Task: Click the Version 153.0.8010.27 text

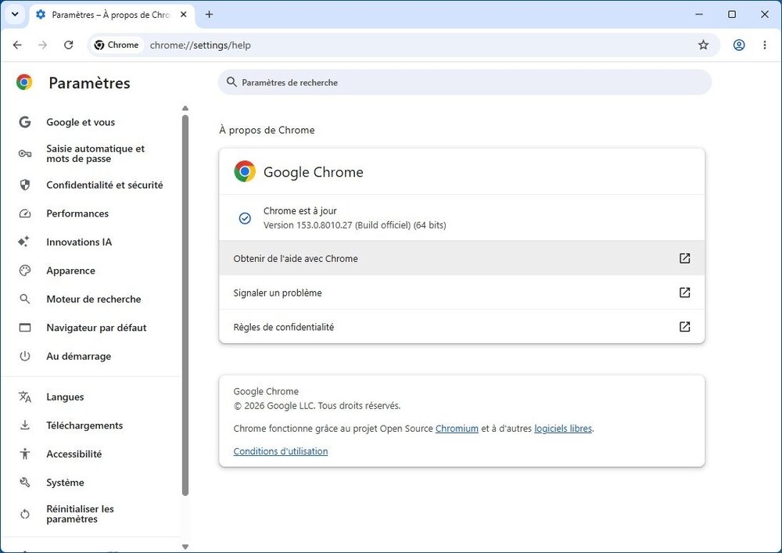Action: point(354,225)
